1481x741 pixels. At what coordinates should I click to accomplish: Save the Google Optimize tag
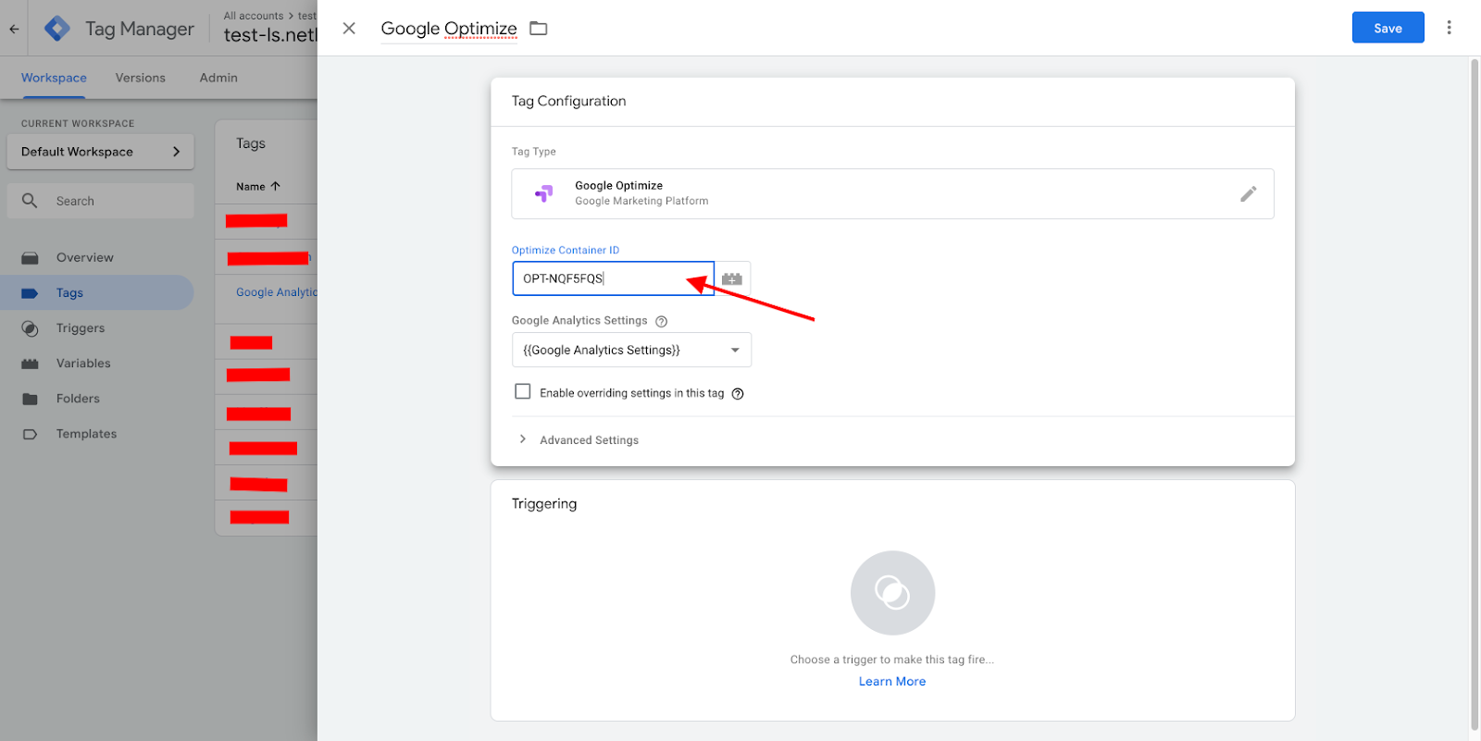click(x=1388, y=28)
